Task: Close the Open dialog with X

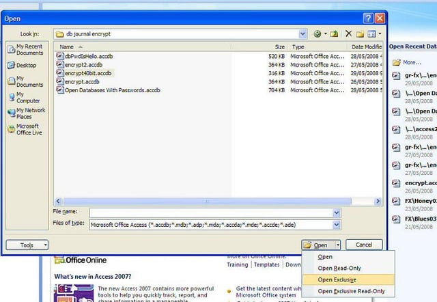Action: [380, 18]
